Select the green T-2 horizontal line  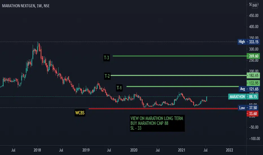[179, 76]
